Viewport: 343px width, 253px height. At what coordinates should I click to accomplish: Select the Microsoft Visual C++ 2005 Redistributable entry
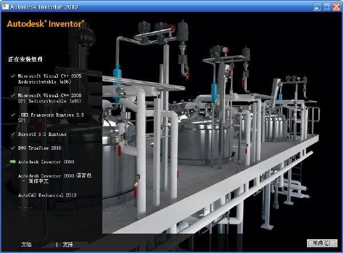[x=50, y=79]
